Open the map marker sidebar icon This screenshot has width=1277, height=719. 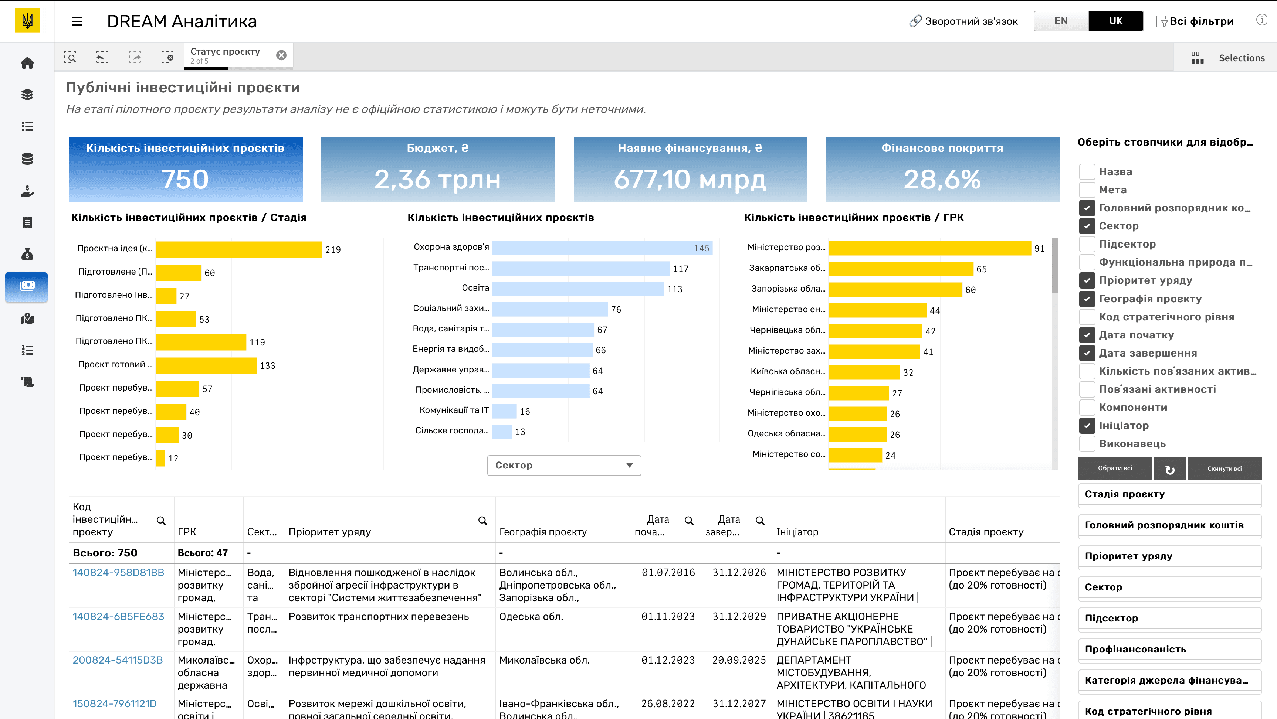click(x=27, y=318)
